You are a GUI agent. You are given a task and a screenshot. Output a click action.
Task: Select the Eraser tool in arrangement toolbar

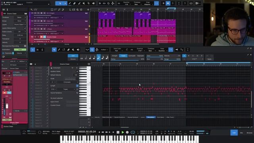(75, 3)
